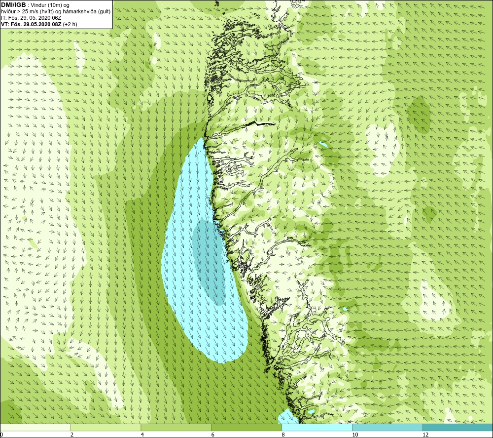493x438 pixels.
Task: Click the 4–6 green scale segment
Action: (176, 427)
